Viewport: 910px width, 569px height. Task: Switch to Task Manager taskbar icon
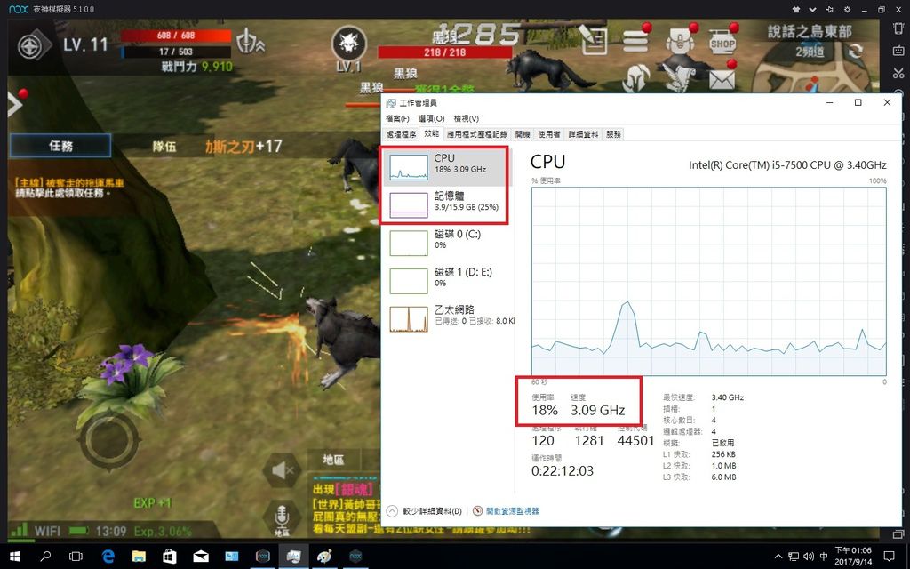tap(293, 557)
